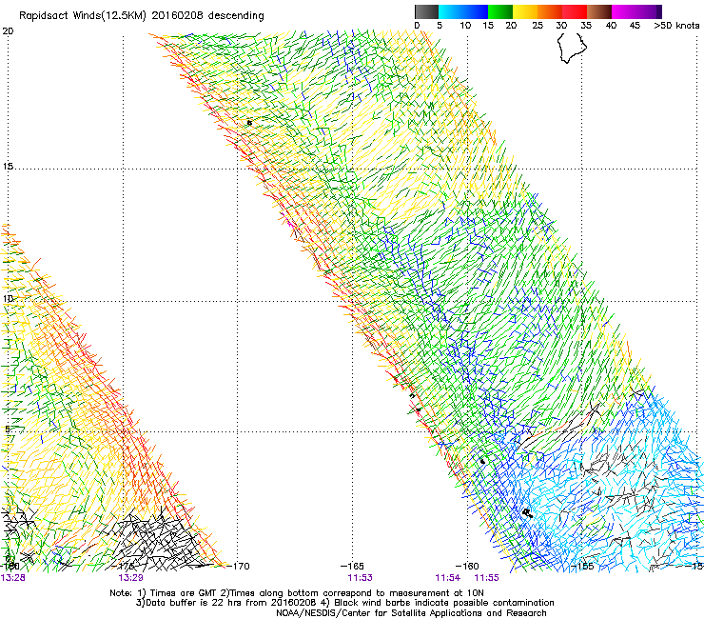Click the '11:54' swath time label
Image resolution: width=704 pixels, height=619 pixels.
(x=448, y=578)
